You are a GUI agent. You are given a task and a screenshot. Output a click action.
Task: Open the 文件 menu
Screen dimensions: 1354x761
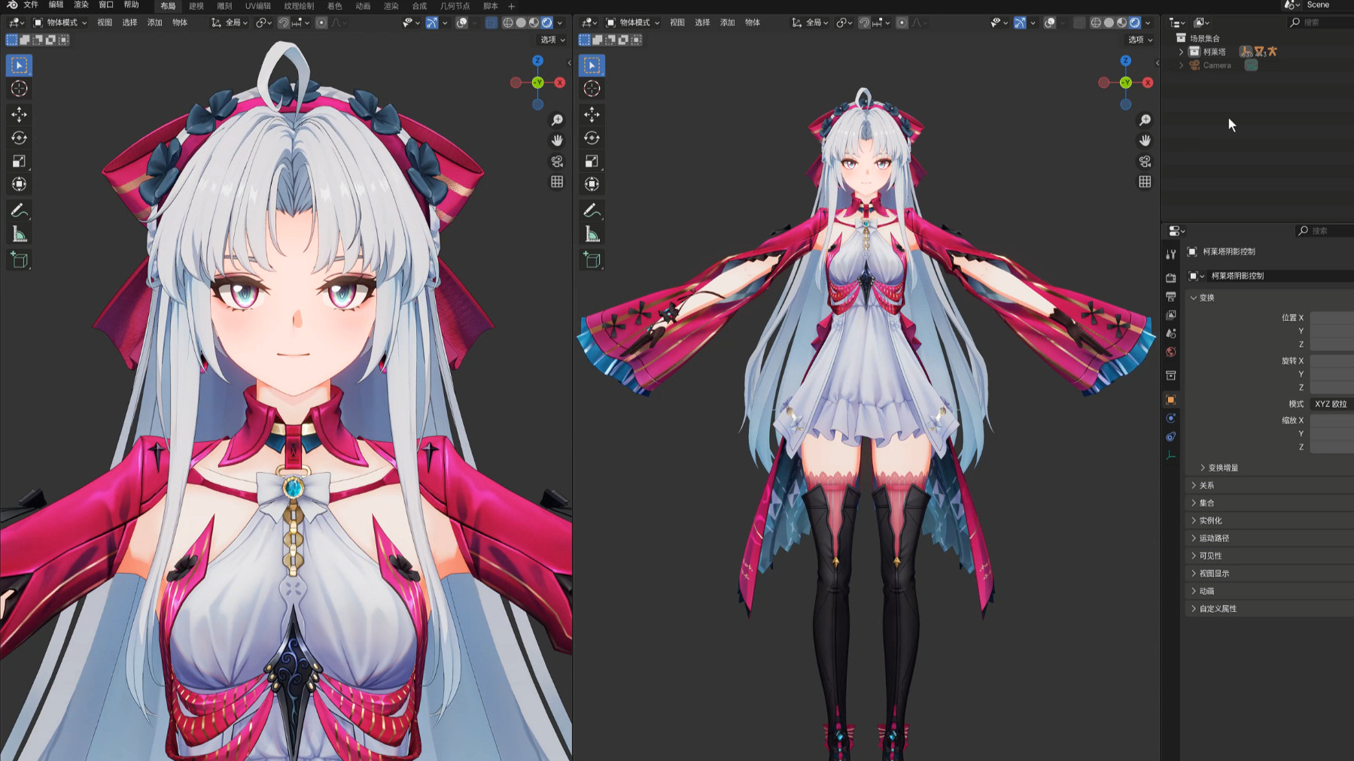pos(31,5)
